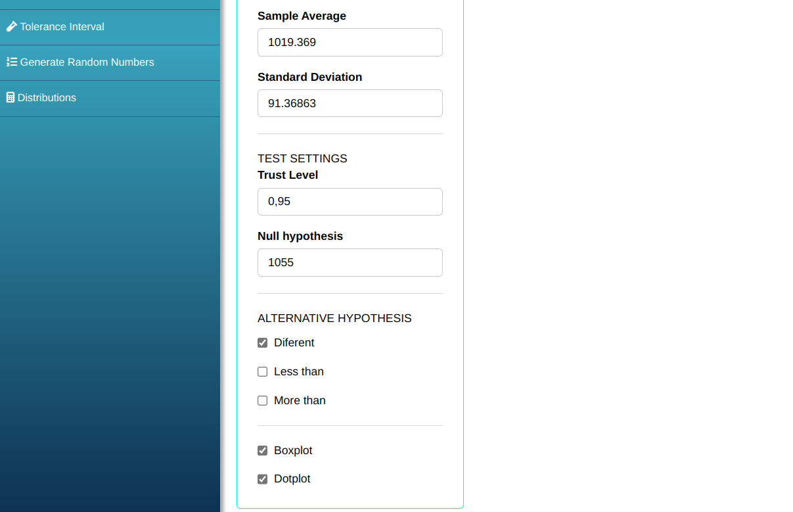The image size is (793, 512).
Task: Click the Trust Level label text
Action: coord(288,175)
